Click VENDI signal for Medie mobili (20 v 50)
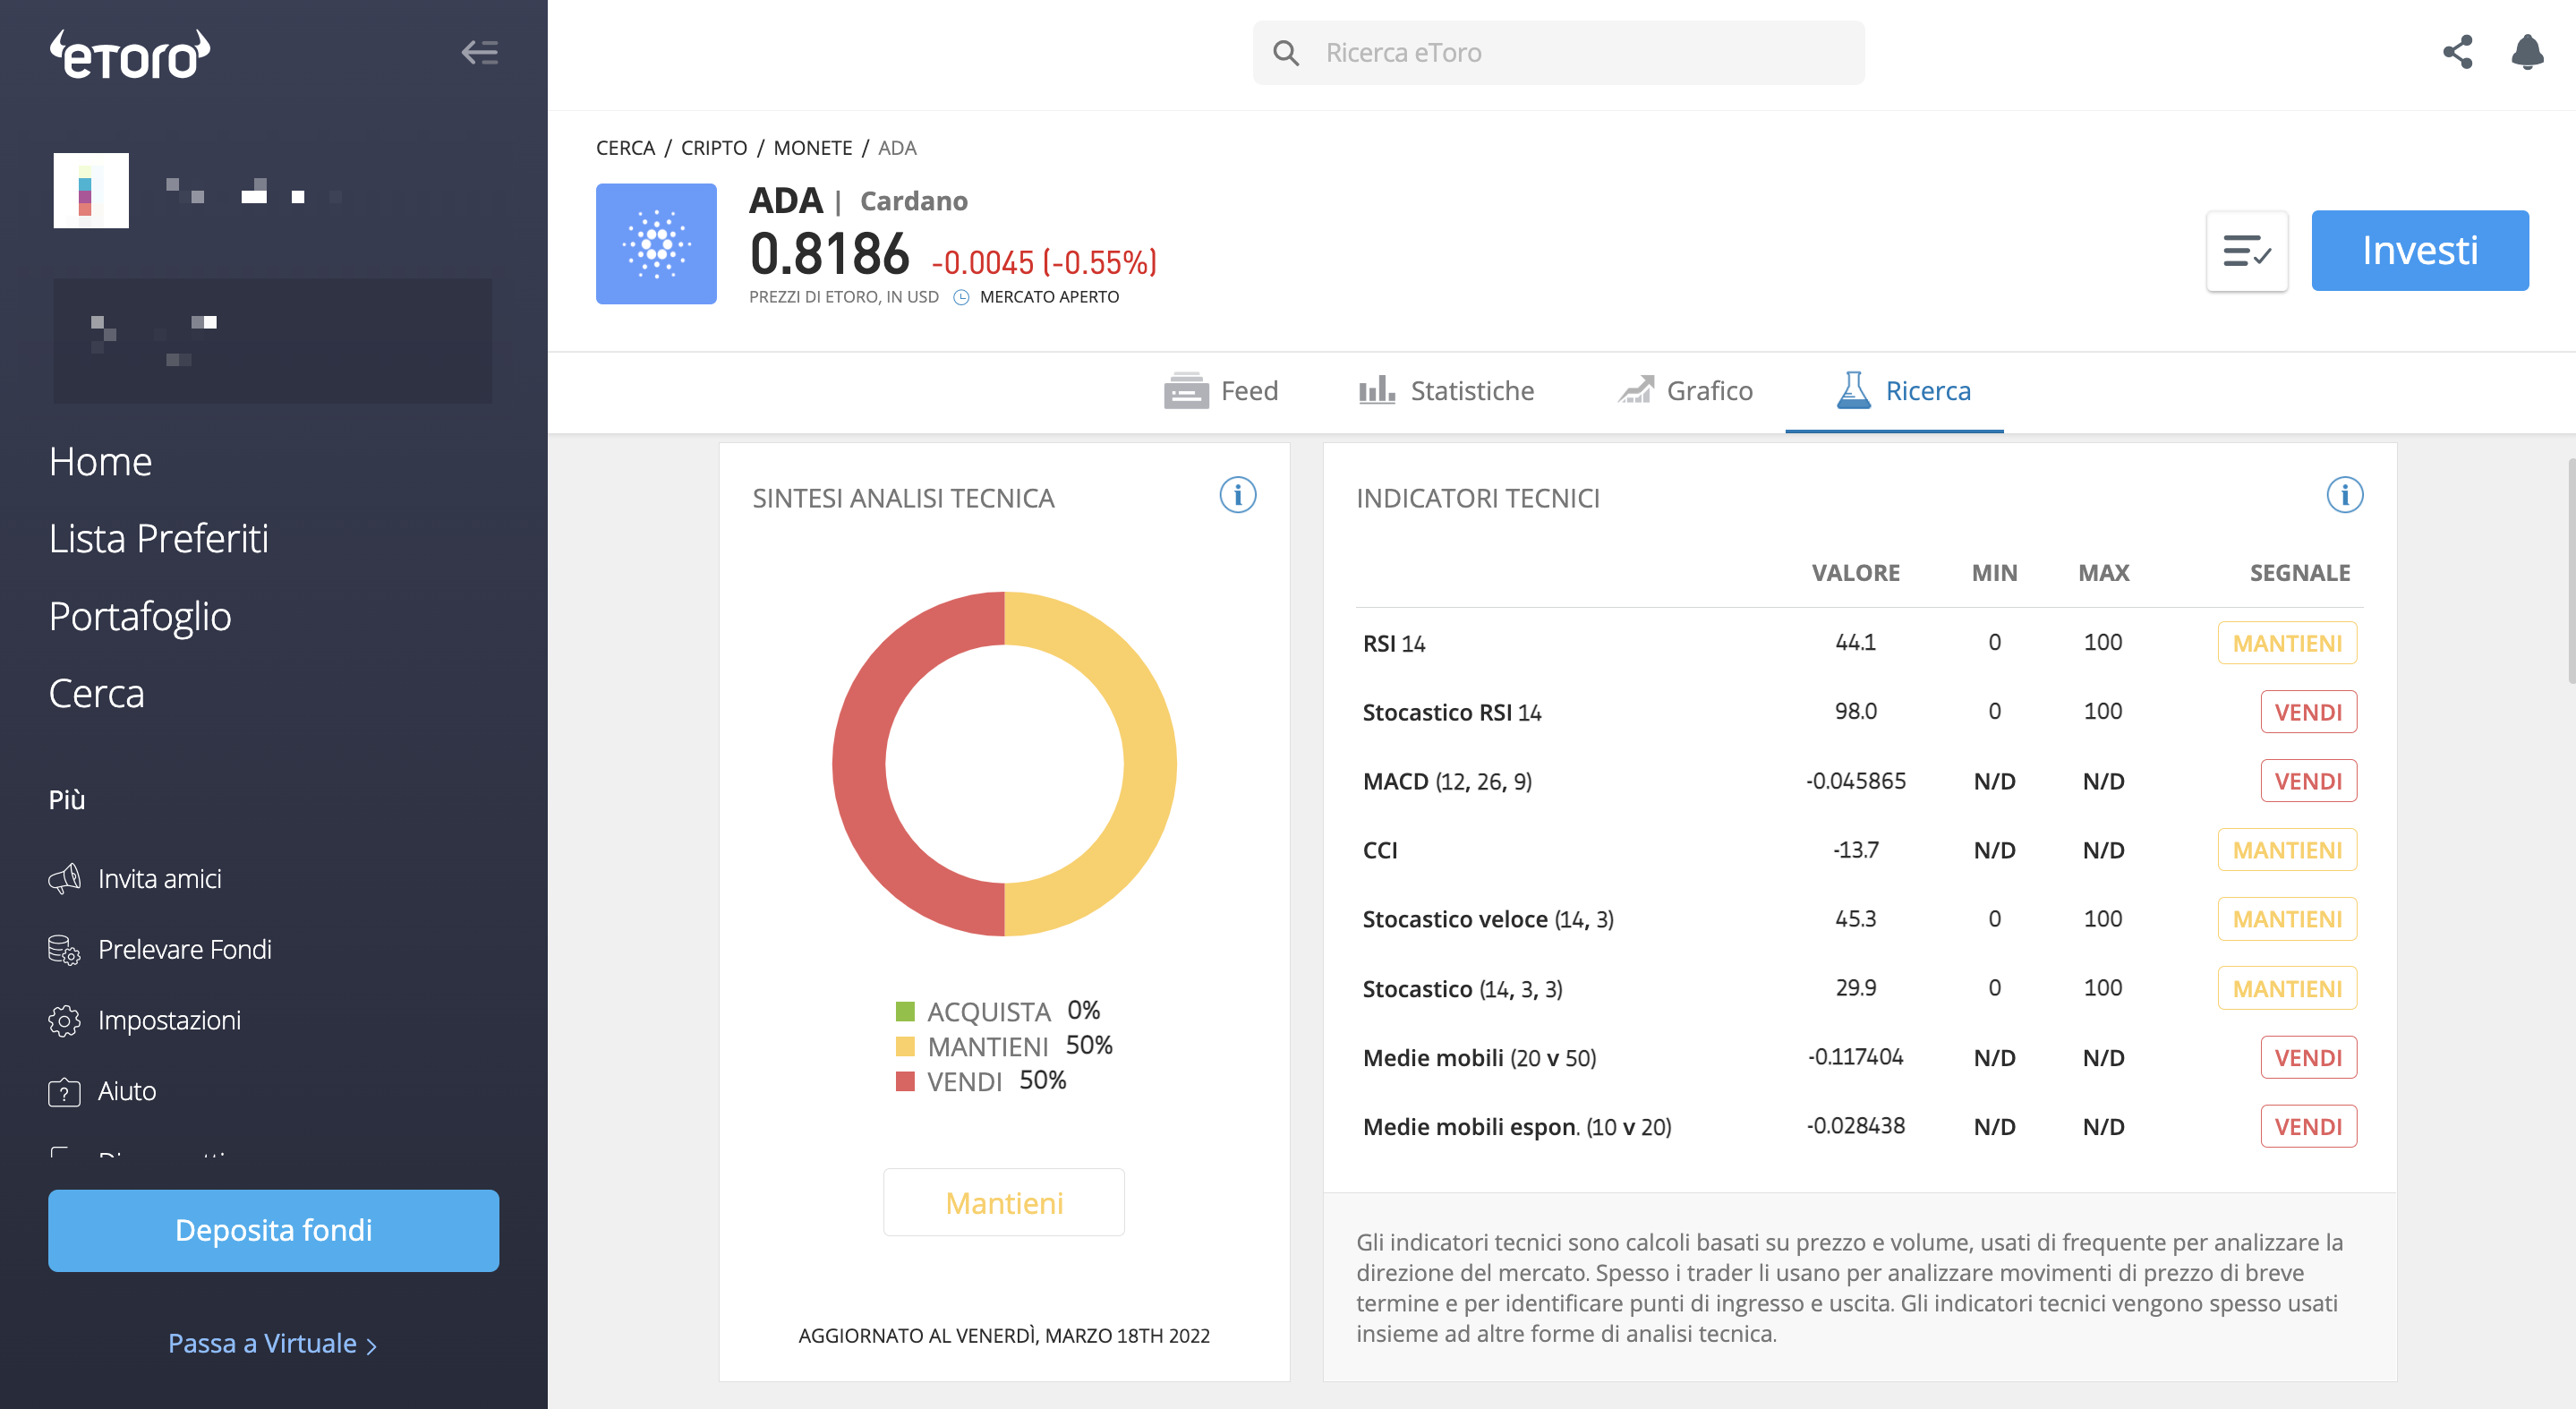Screen dimensions: 2576x1409 2309,1058
